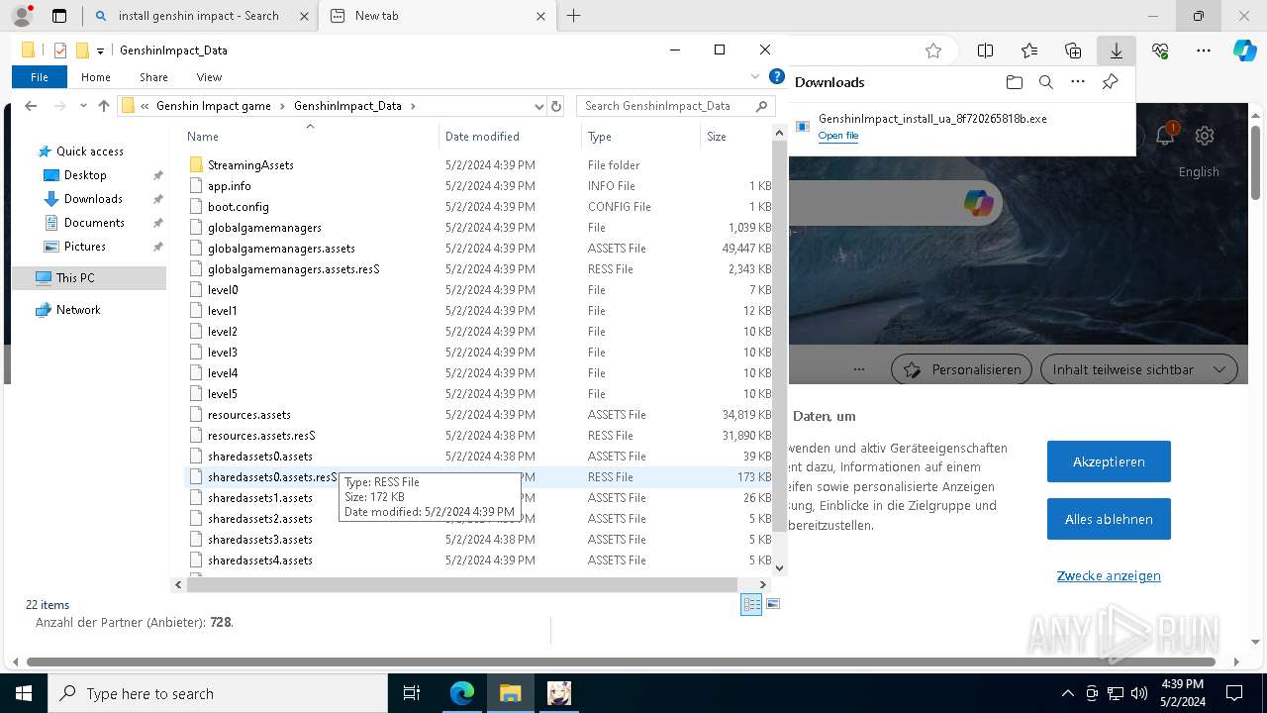This screenshot has height=713, width=1267.
Task: Open a new browser tab with plus
Action: [x=573, y=16]
